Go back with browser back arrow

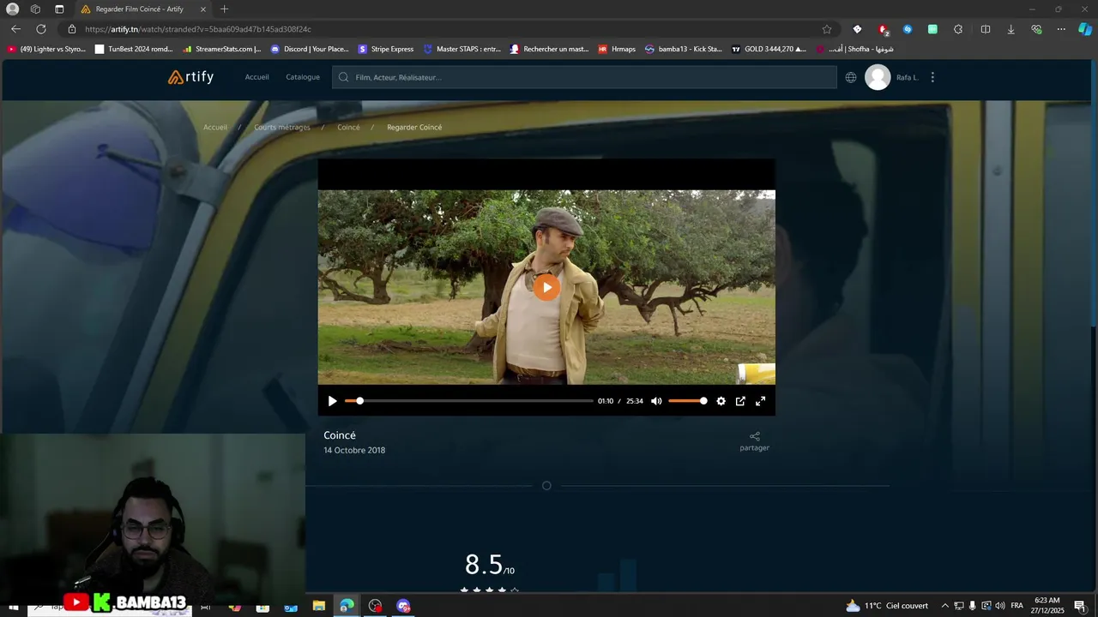15,29
